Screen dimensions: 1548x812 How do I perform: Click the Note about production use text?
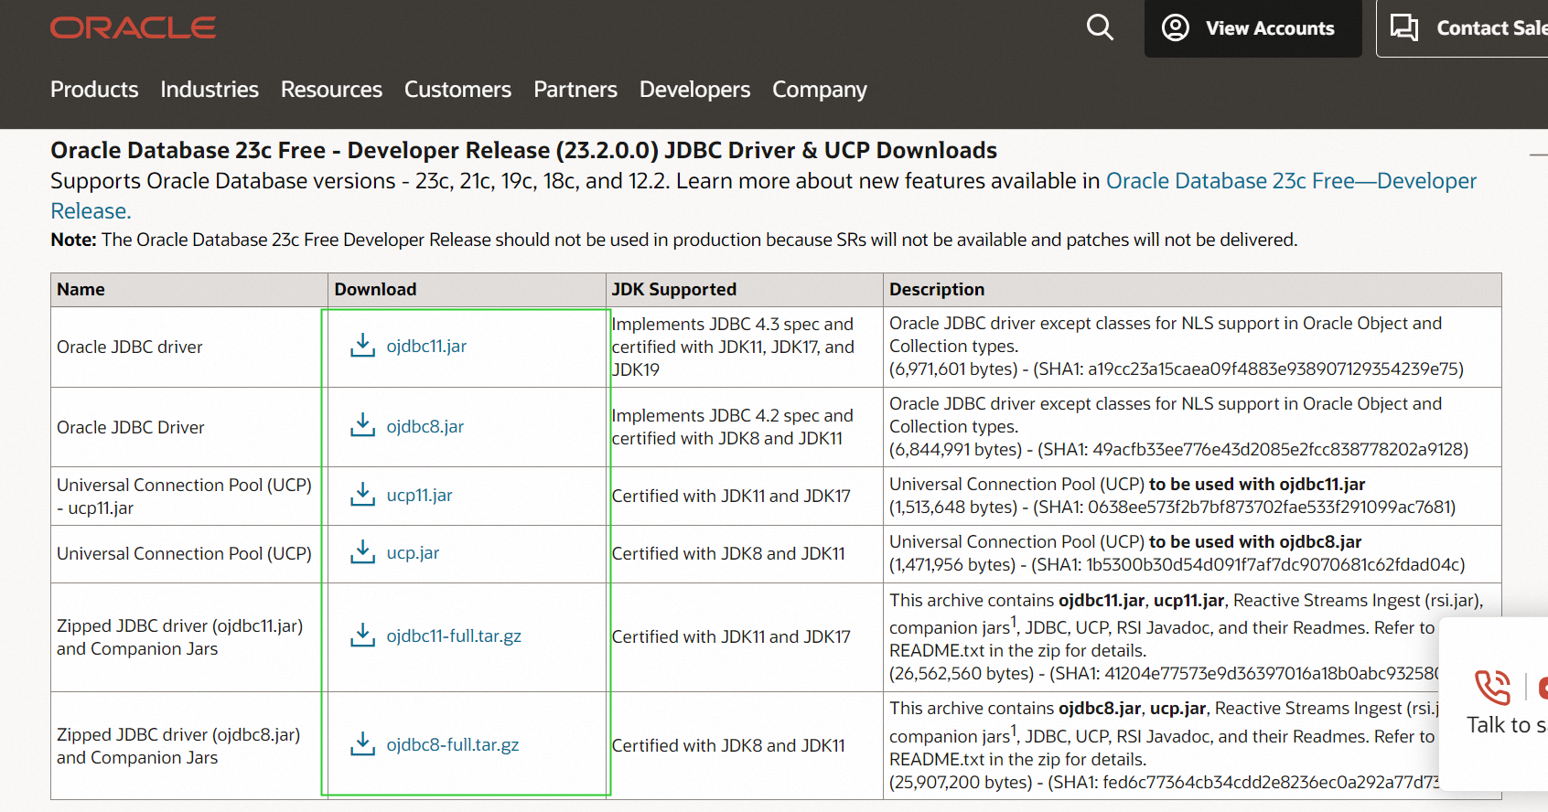[673, 240]
